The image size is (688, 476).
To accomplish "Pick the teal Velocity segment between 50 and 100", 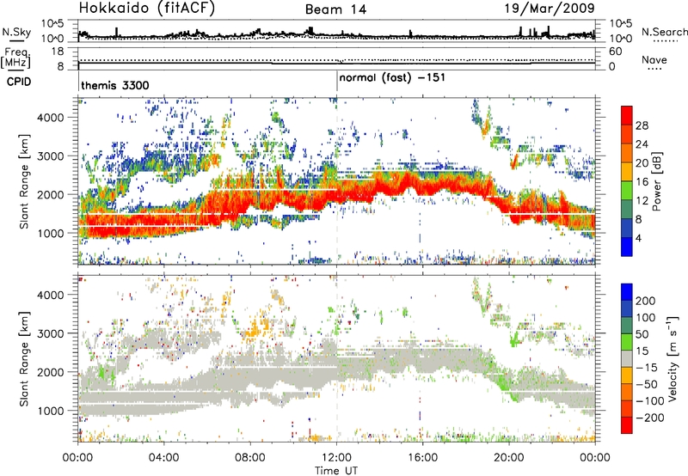I will pyautogui.click(x=627, y=326).
